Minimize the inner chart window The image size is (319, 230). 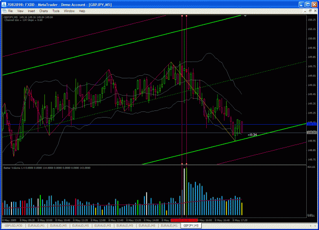point(305,11)
